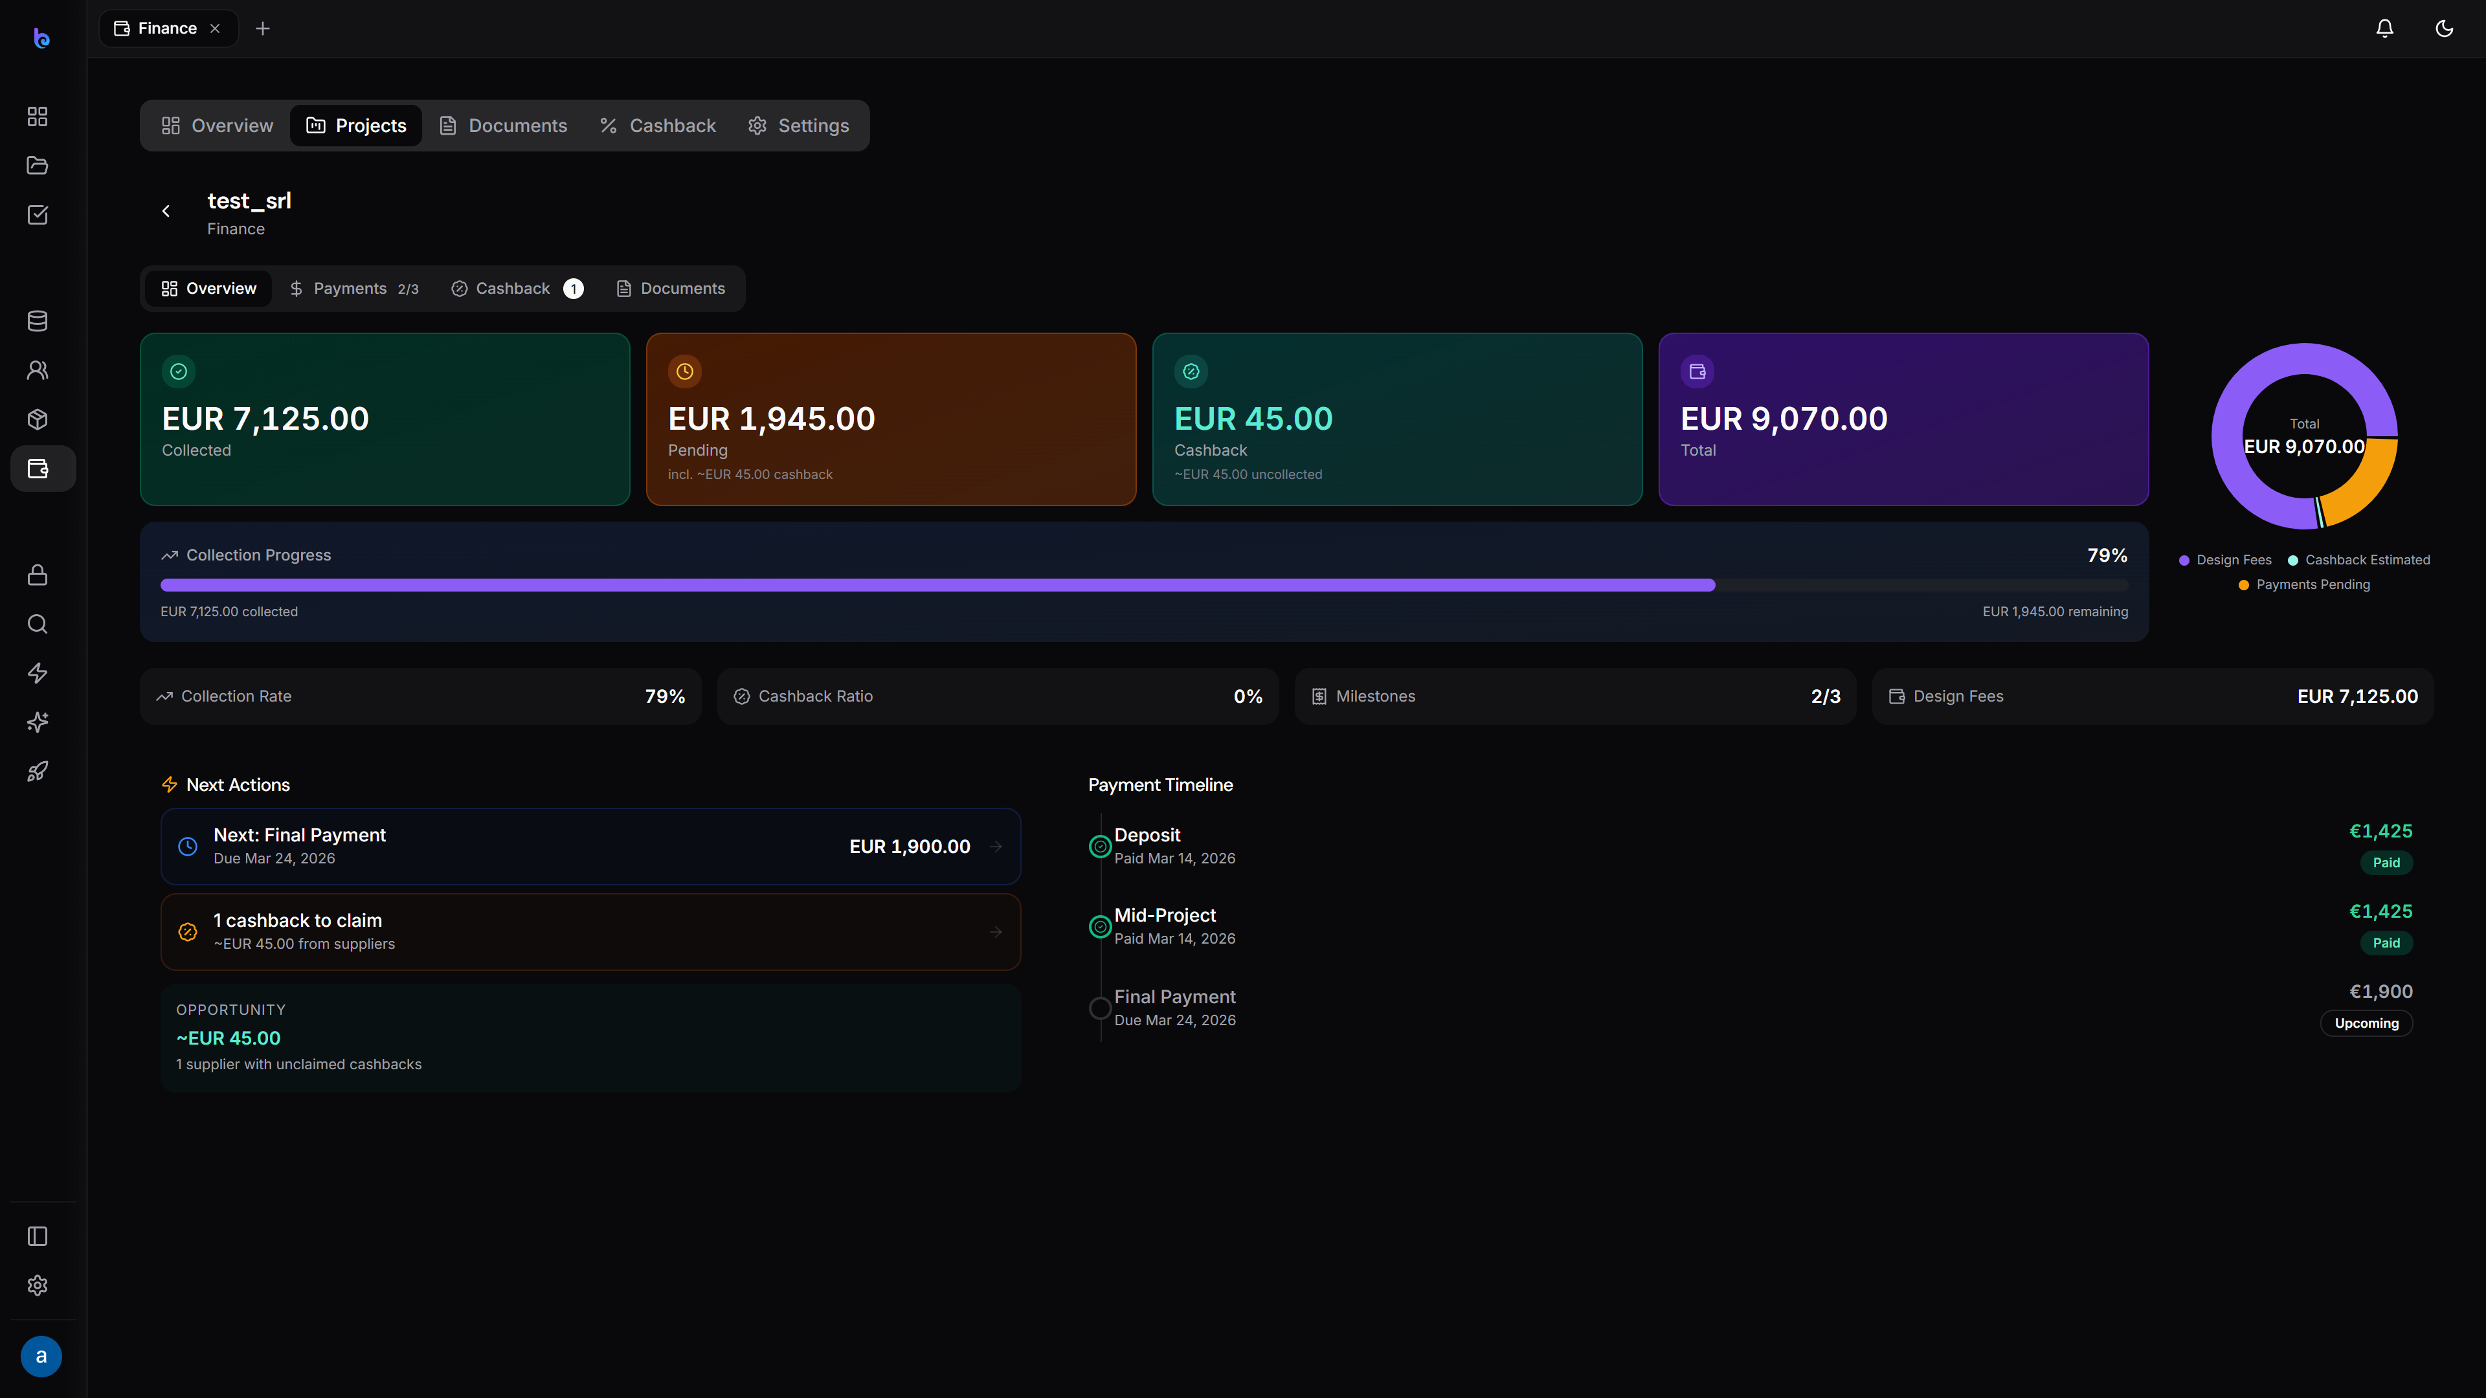The width and height of the screenshot is (2486, 1398).
Task: Click the wallet icon on Total card
Action: [x=1697, y=372]
